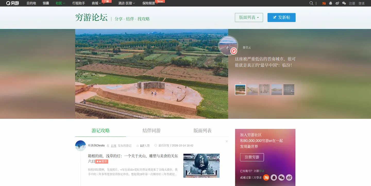Open author 库洛洛Chrollo's profile name

(x=96, y=146)
